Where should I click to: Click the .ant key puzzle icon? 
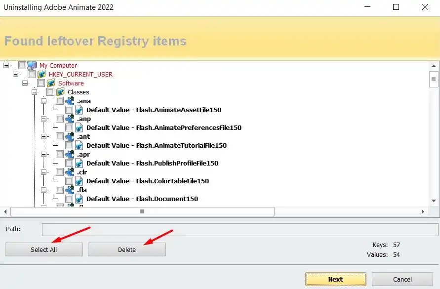pos(70,136)
